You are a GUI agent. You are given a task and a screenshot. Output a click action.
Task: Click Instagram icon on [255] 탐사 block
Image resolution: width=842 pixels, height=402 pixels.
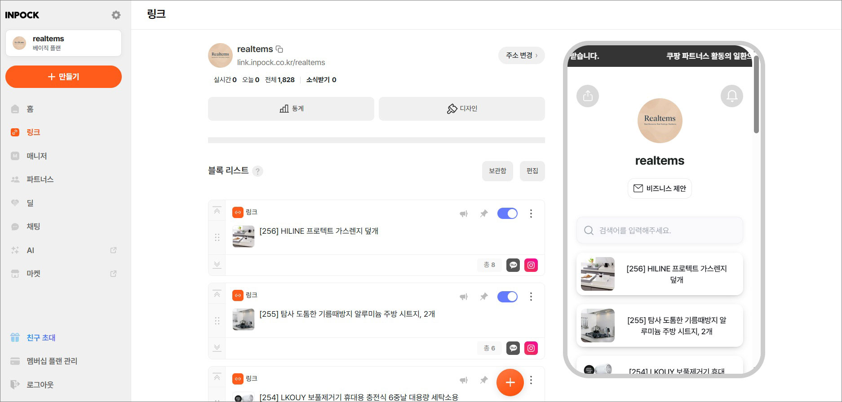coord(531,348)
